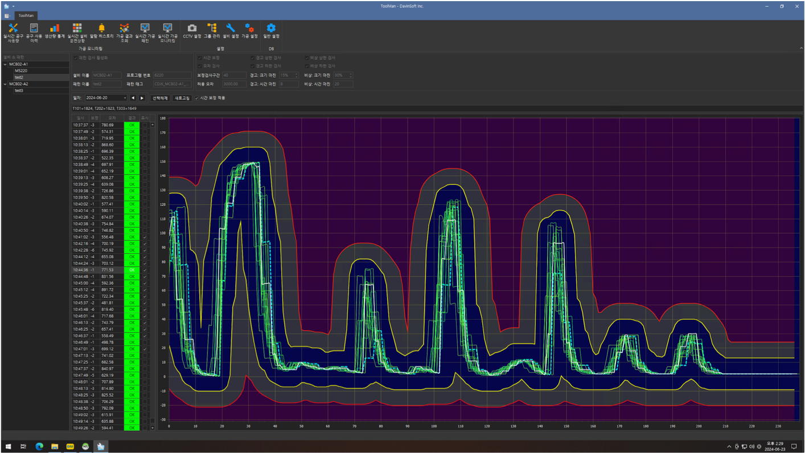
Task: Switch to the ToolMan tab
Action: point(26,15)
